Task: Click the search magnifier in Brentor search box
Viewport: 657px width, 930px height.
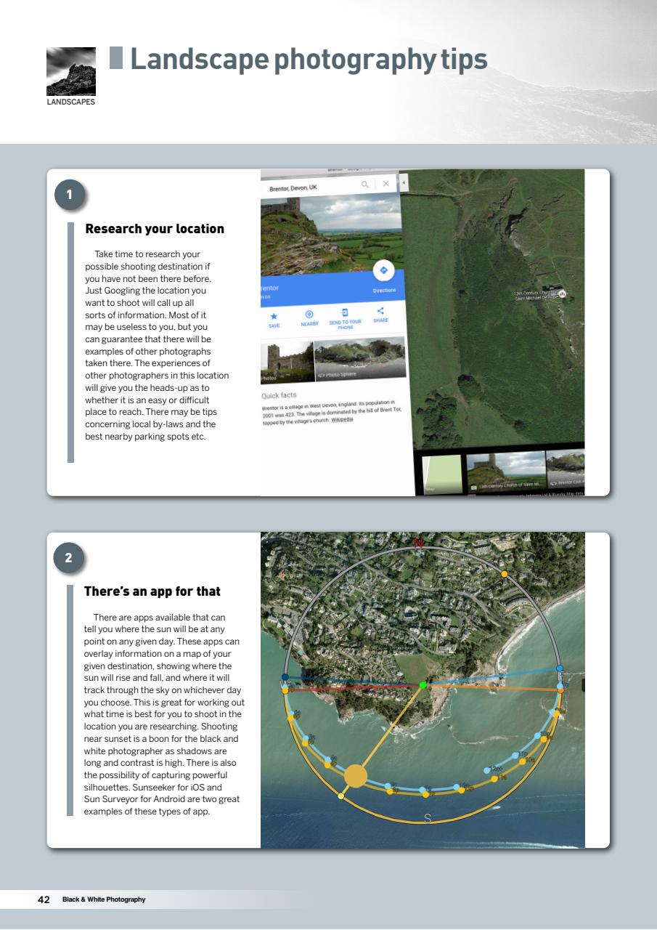Action: click(365, 185)
